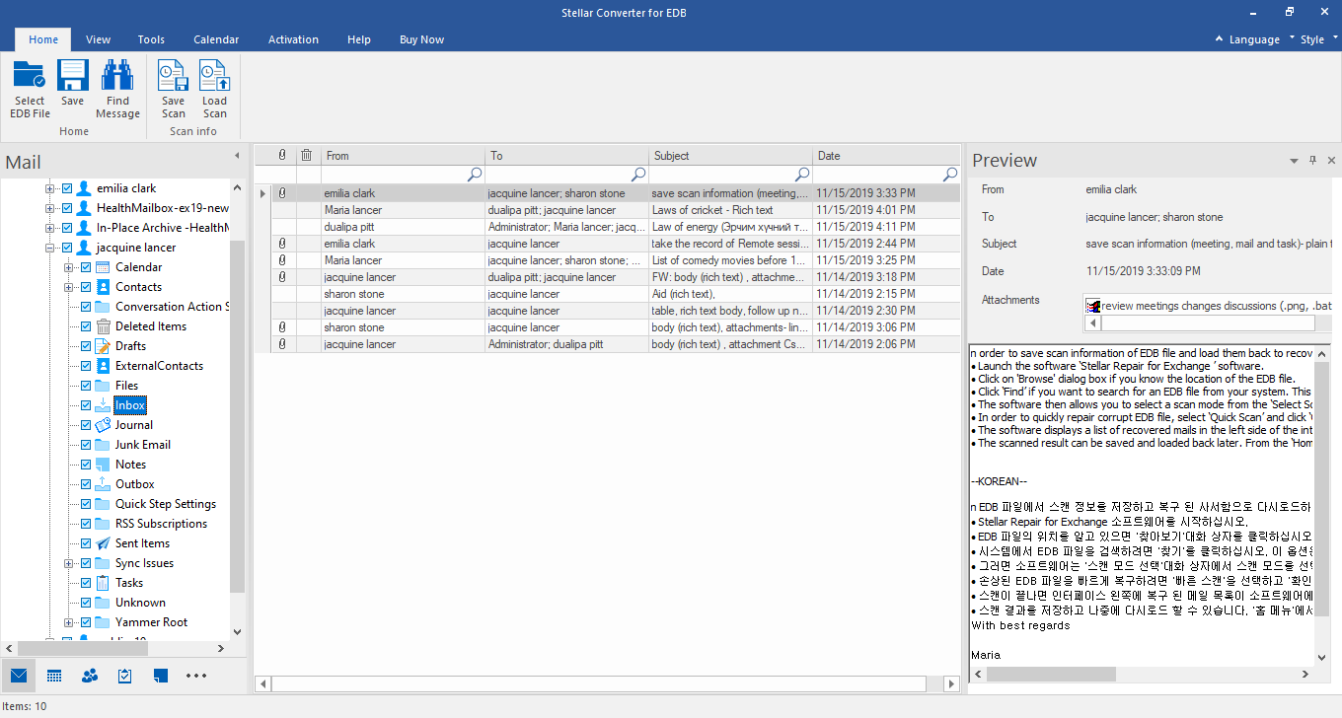Click the search icon in From filter
The height and width of the screenshot is (718, 1342).
click(x=475, y=174)
